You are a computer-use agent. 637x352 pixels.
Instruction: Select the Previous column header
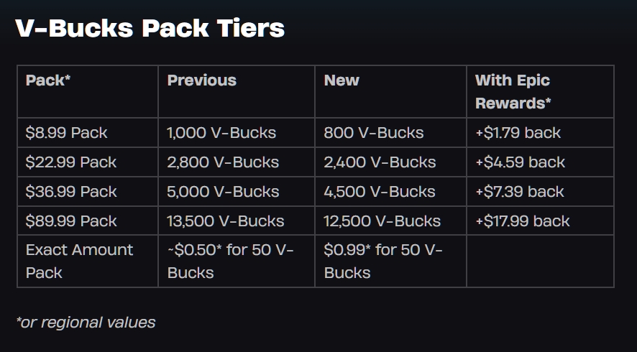click(201, 80)
